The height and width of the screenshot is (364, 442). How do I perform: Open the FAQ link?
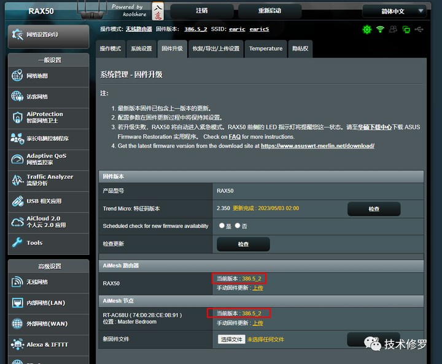click(x=235, y=137)
